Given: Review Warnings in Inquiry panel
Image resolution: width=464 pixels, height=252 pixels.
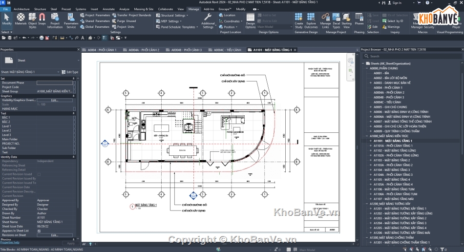Looking at the screenshot, I should [x=391, y=27].
